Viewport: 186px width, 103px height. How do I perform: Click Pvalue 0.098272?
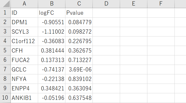coord(79,32)
